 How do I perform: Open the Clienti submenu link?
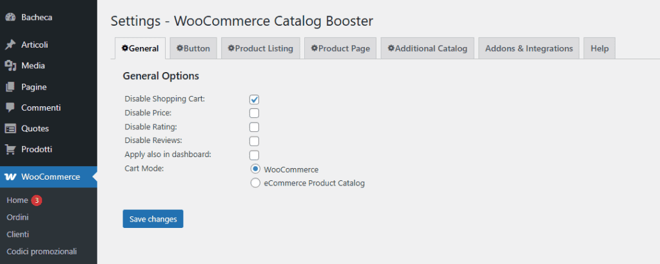(x=17, y=234)
